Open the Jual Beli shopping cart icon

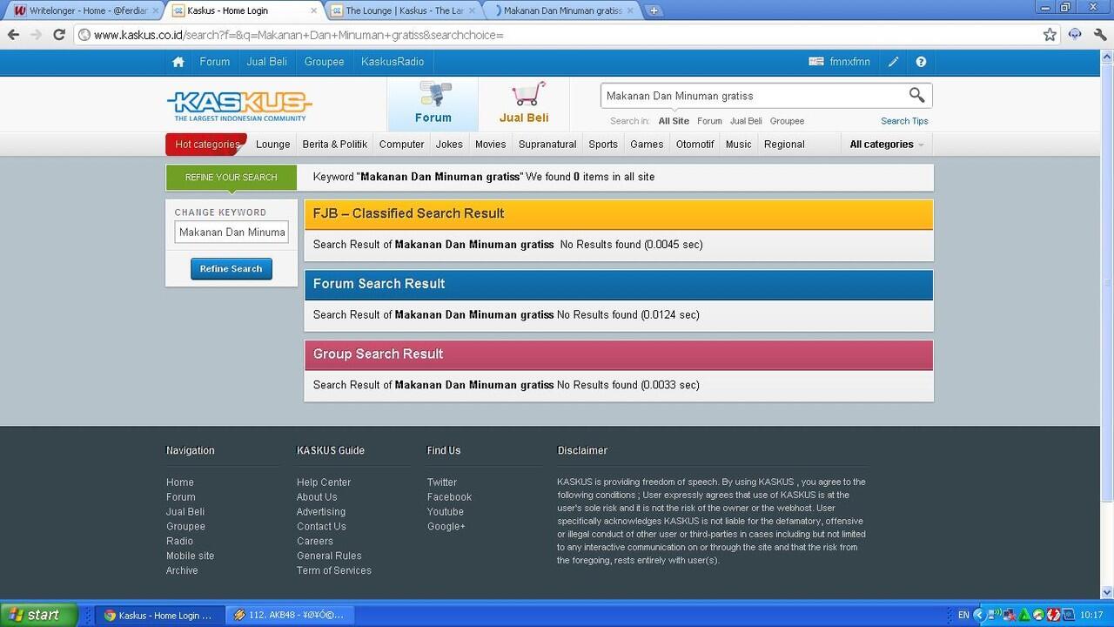click(x=524, y=104)
